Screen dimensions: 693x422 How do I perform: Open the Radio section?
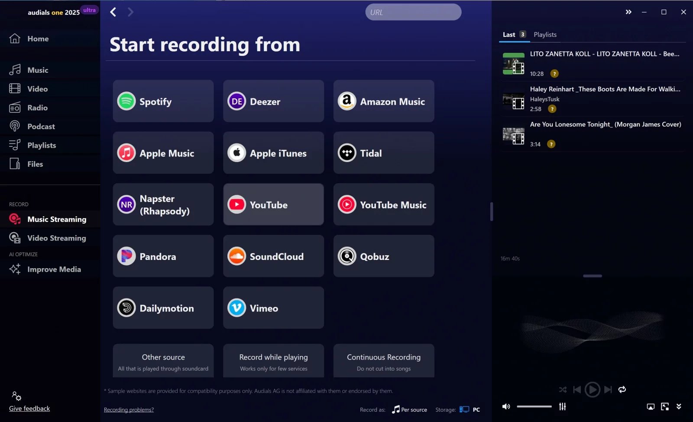(50, 107)
